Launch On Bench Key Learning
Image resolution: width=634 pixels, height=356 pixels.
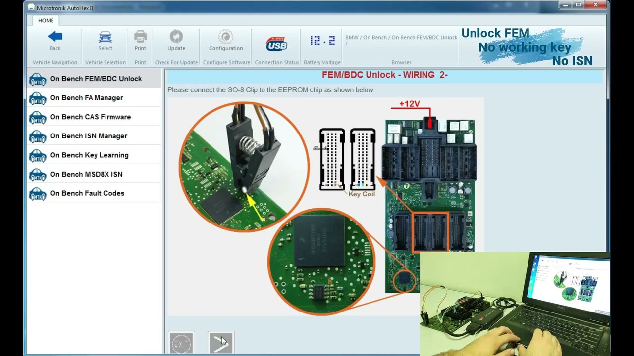pyautogui.click(x=94, y=155)
